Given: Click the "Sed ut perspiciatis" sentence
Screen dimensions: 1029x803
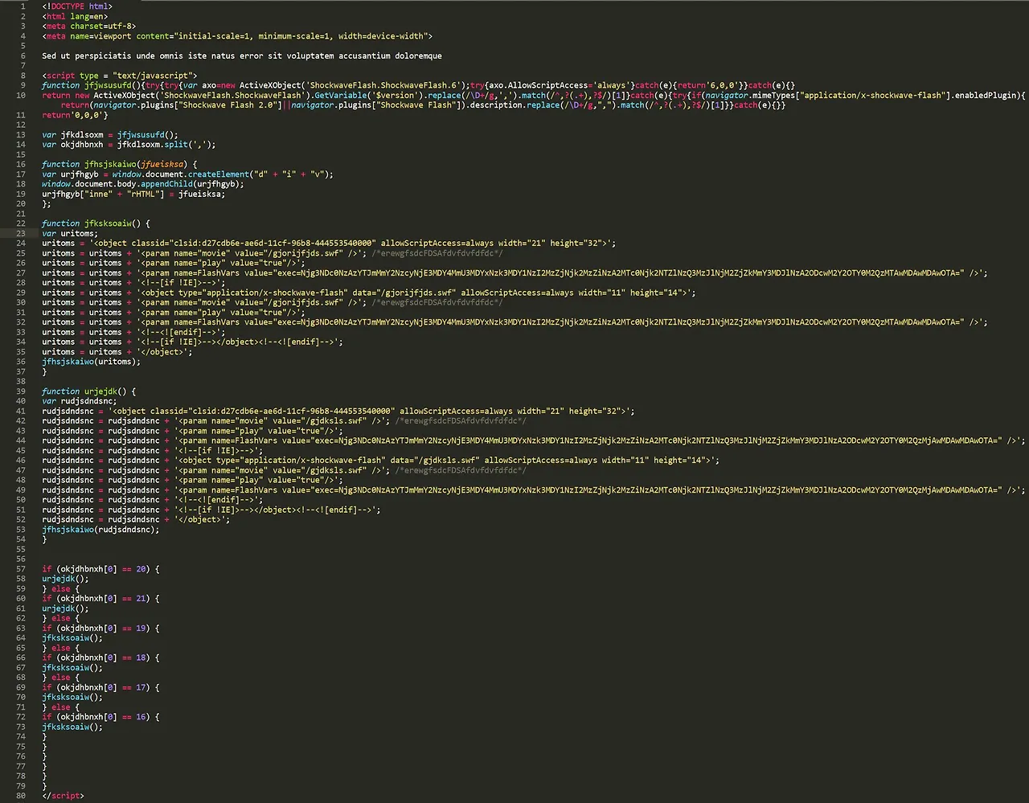Looking at the screenshot, I should 242,55.
